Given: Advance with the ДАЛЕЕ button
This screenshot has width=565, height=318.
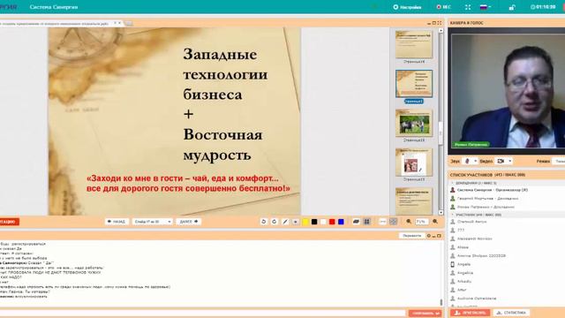Looking at the screenshot, I should [188, 222].
